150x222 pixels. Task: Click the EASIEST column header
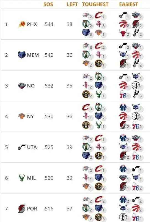click(x=128, y=4)
